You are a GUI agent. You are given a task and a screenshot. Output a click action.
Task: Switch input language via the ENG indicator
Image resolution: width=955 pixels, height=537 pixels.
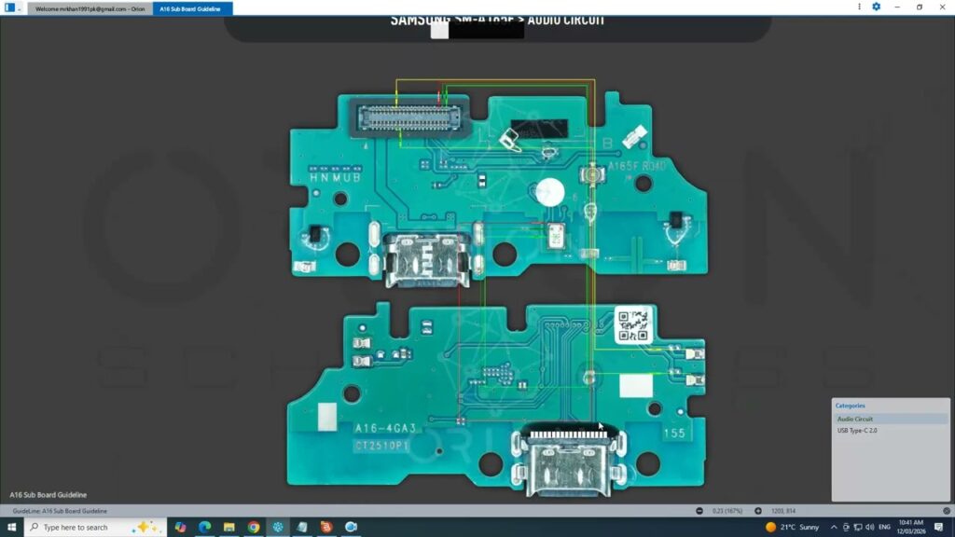coord(884,527)
